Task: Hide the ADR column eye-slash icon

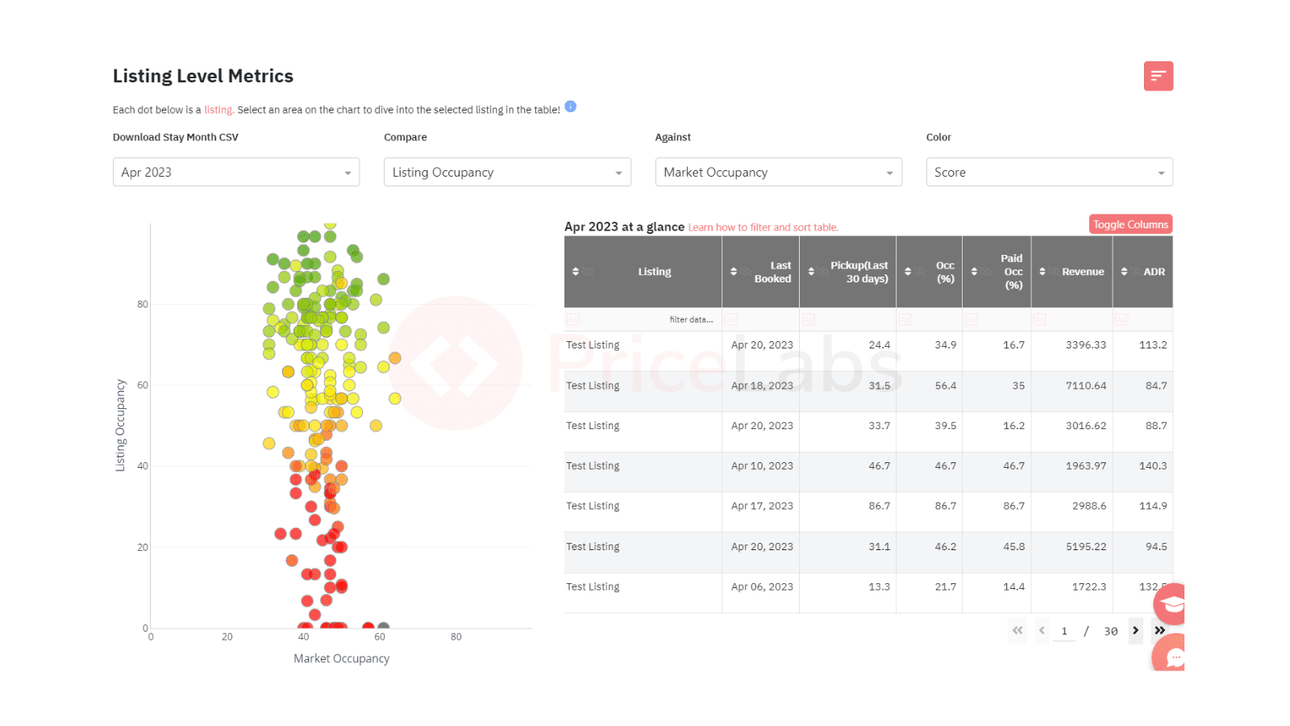Action: pos(1137,272)
